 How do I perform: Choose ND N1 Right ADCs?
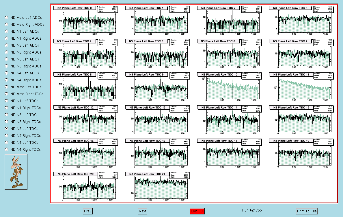point(6,38)
